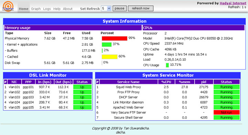Image resolution: width=248 pixels, height=135 pixels.
Task: Click the Refresh: 1 s countdown text
Action: coord(237,7)
